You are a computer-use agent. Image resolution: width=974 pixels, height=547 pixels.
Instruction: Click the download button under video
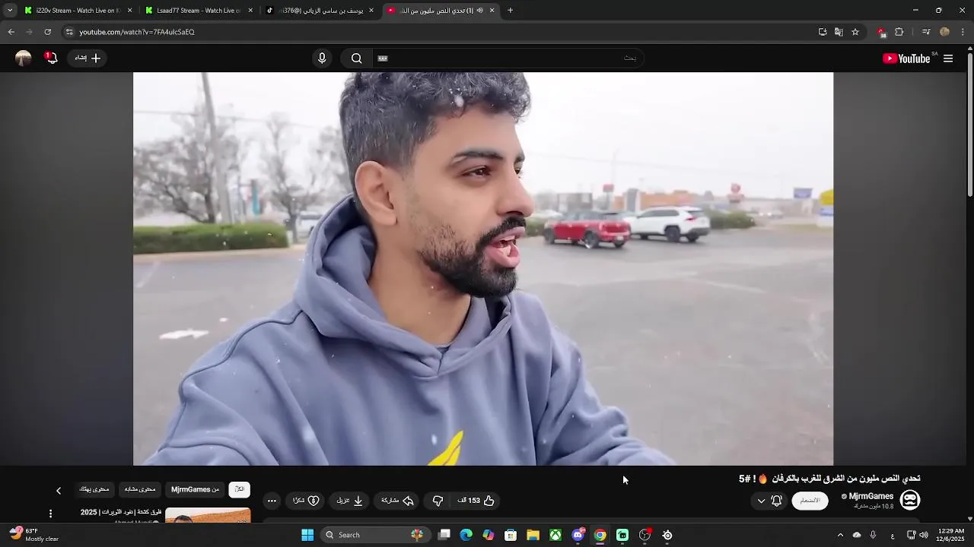pyautogui.click(x=350, y=501)
